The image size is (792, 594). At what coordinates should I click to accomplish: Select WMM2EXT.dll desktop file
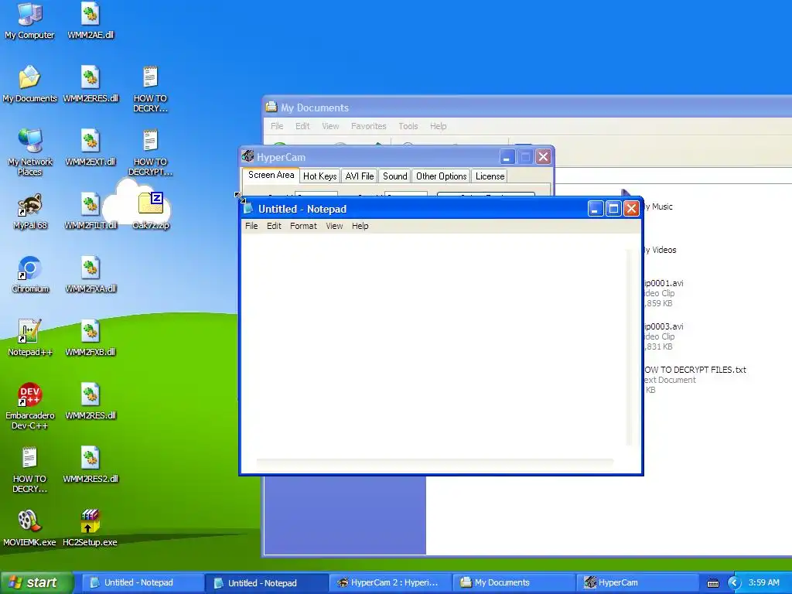[90, 148]
